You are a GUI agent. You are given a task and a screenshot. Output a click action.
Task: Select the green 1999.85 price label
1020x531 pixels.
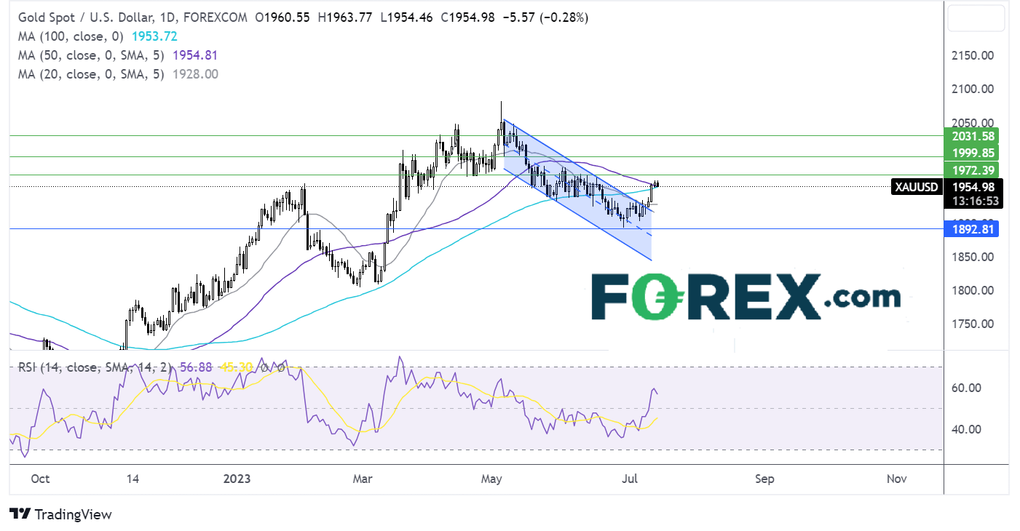[973, 153]
